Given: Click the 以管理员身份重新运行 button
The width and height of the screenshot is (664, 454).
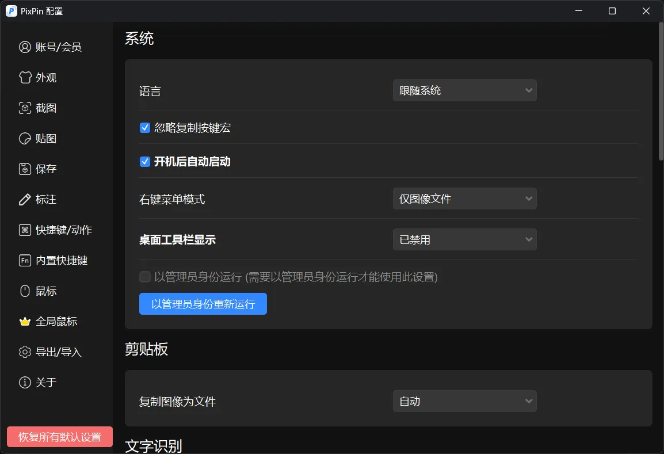Looking at the screenshot, I should [x=203, y=304].
